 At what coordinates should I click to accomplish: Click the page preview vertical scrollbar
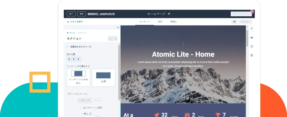[x=247, y=38]
